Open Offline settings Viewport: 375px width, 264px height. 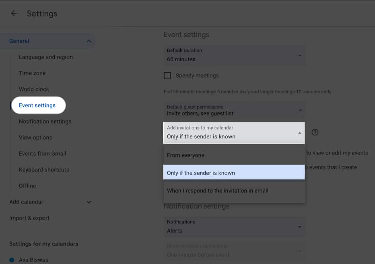pyautogui.click(x=27, y=186)
